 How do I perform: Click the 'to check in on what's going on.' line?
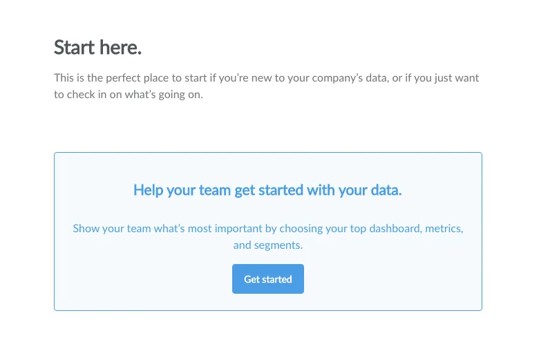pos(129,94)
